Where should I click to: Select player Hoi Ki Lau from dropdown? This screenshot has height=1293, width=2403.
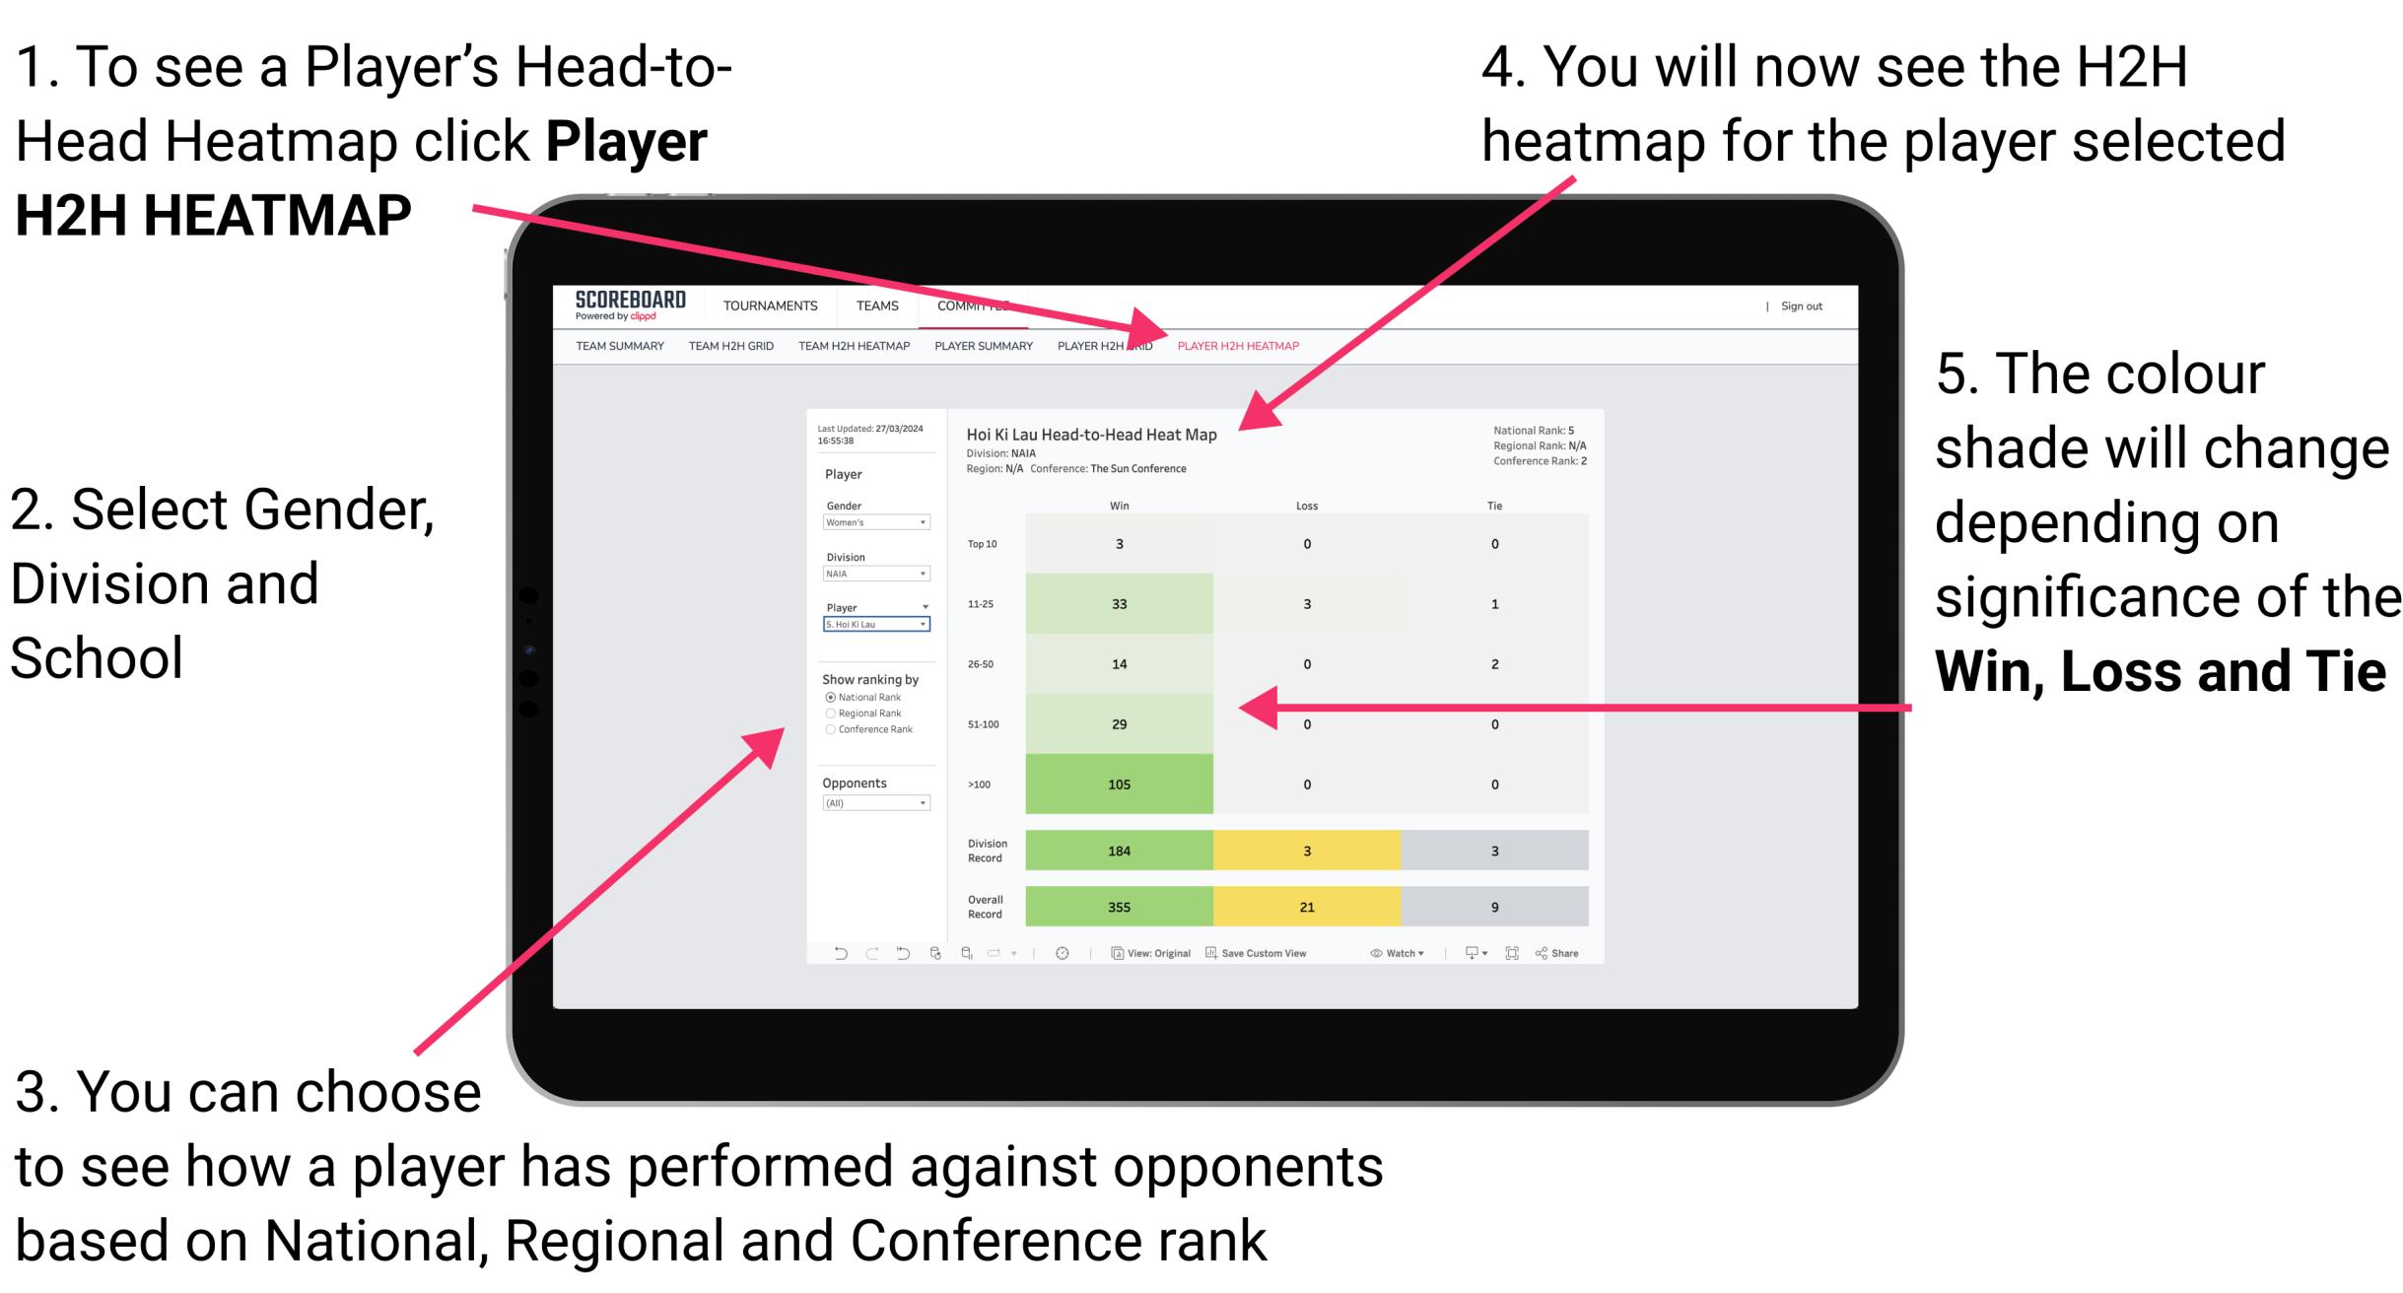[871, 624]
